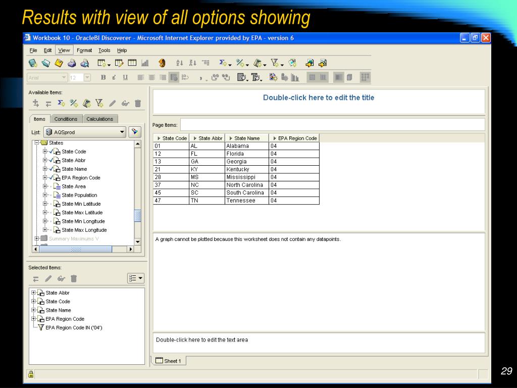Save the workbook with the disk icon
The width and height of the screenshot is (517, 388).
59,63
